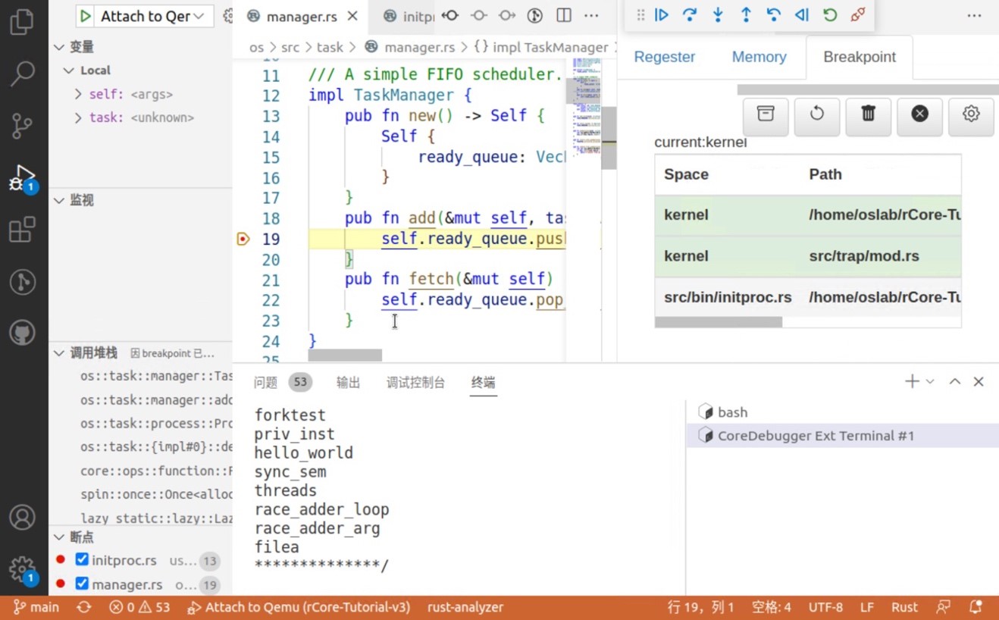Click the main branch in status bar
Screen dimensions: 999x620
pyautogui.click(x=36, y=607)
